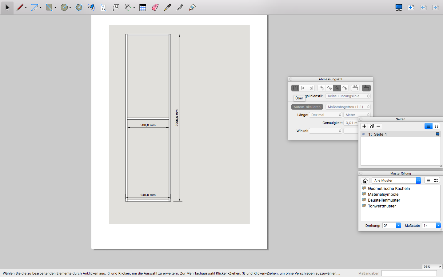
Task: Open the Geometrische Kacheln pattern folder
Action: pos(389,188)
